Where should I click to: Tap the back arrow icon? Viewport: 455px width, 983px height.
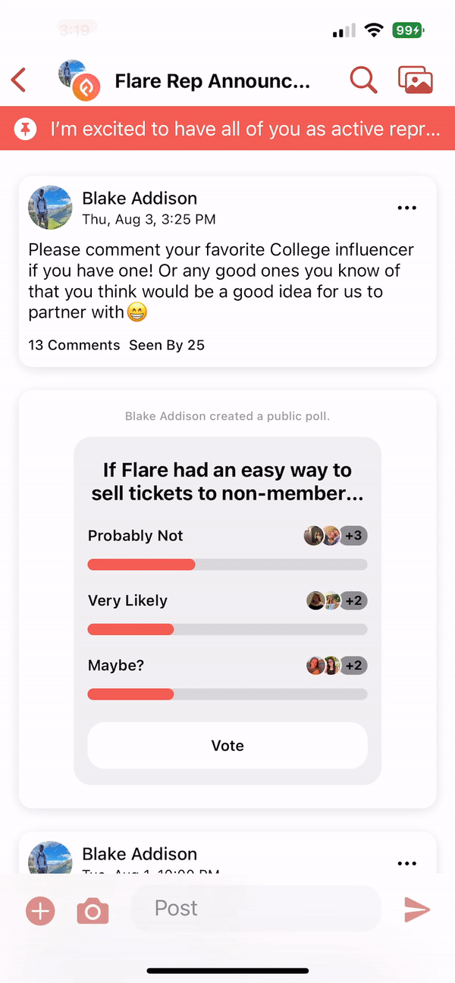tap(20, 80)
